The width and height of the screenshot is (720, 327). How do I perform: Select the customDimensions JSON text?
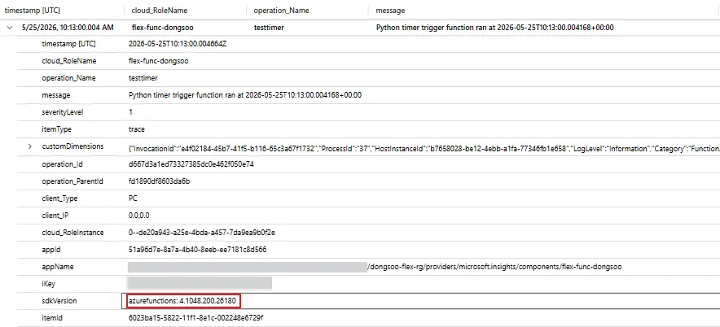point(424,149)
